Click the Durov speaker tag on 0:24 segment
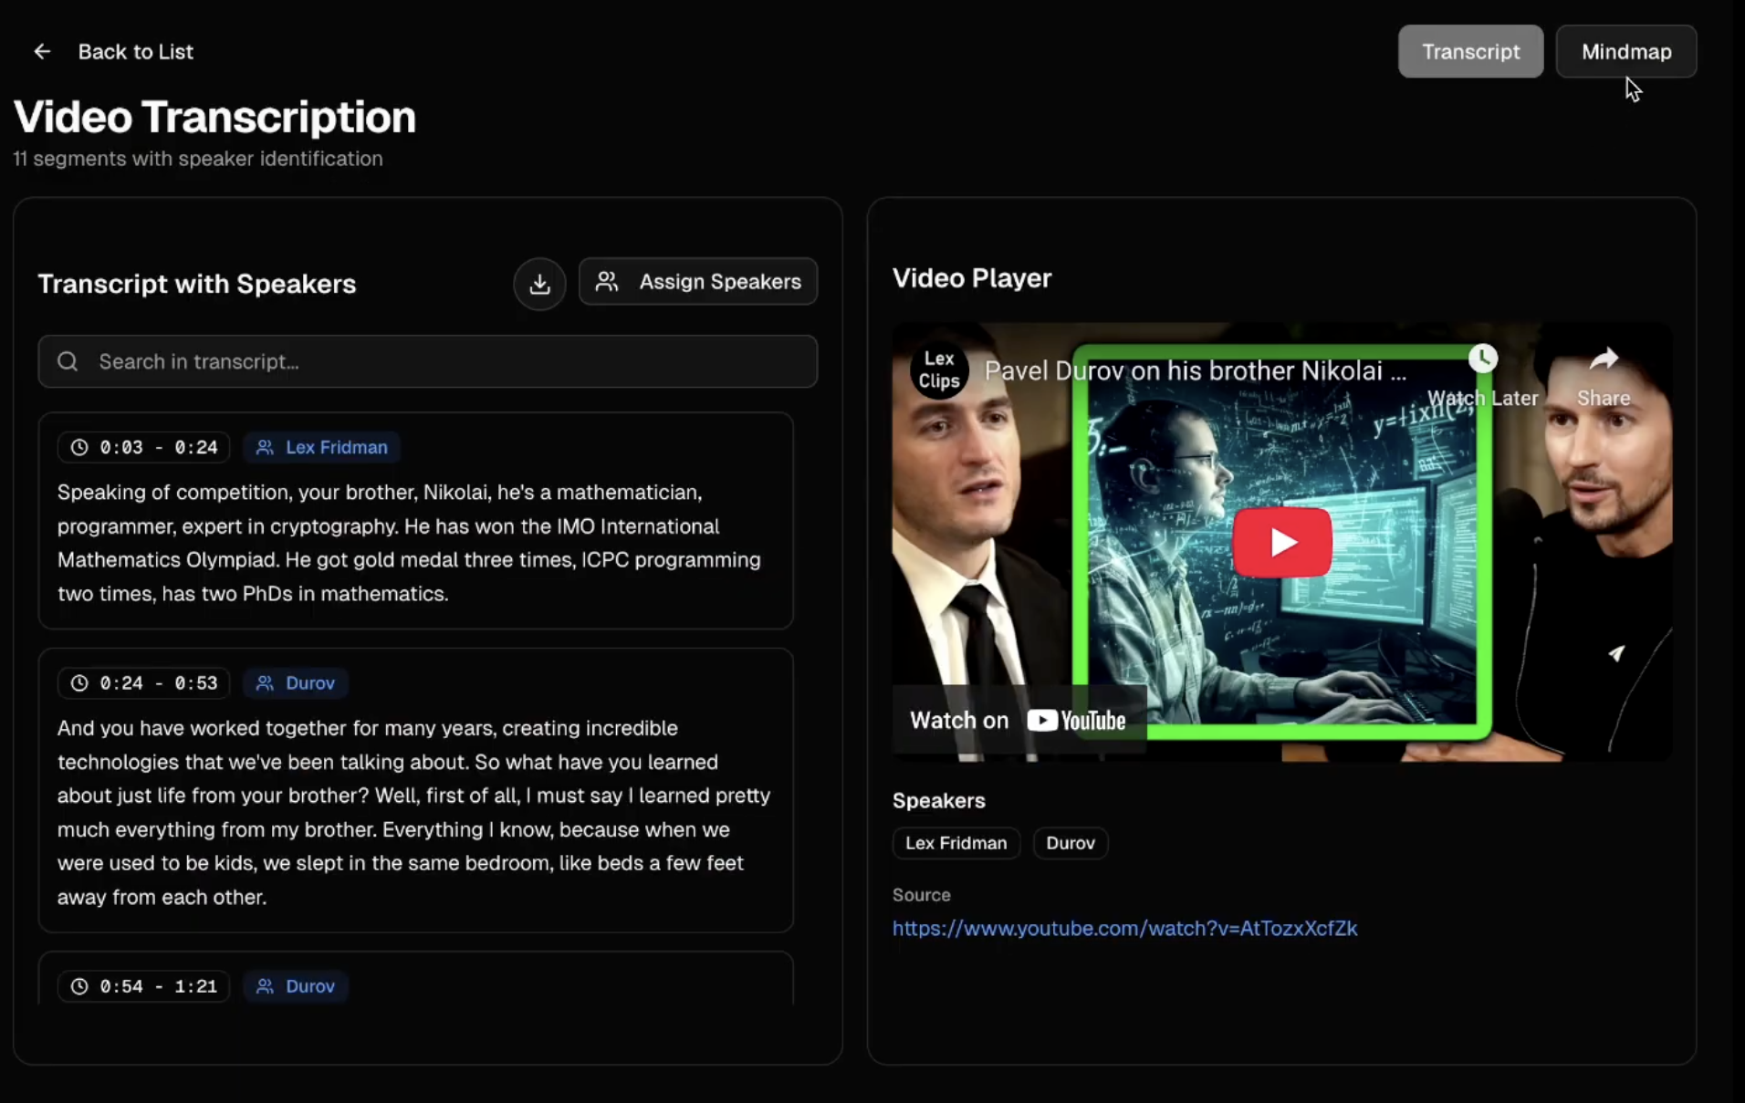This screenshot has height=1103, width=1745. click(296, 682)
